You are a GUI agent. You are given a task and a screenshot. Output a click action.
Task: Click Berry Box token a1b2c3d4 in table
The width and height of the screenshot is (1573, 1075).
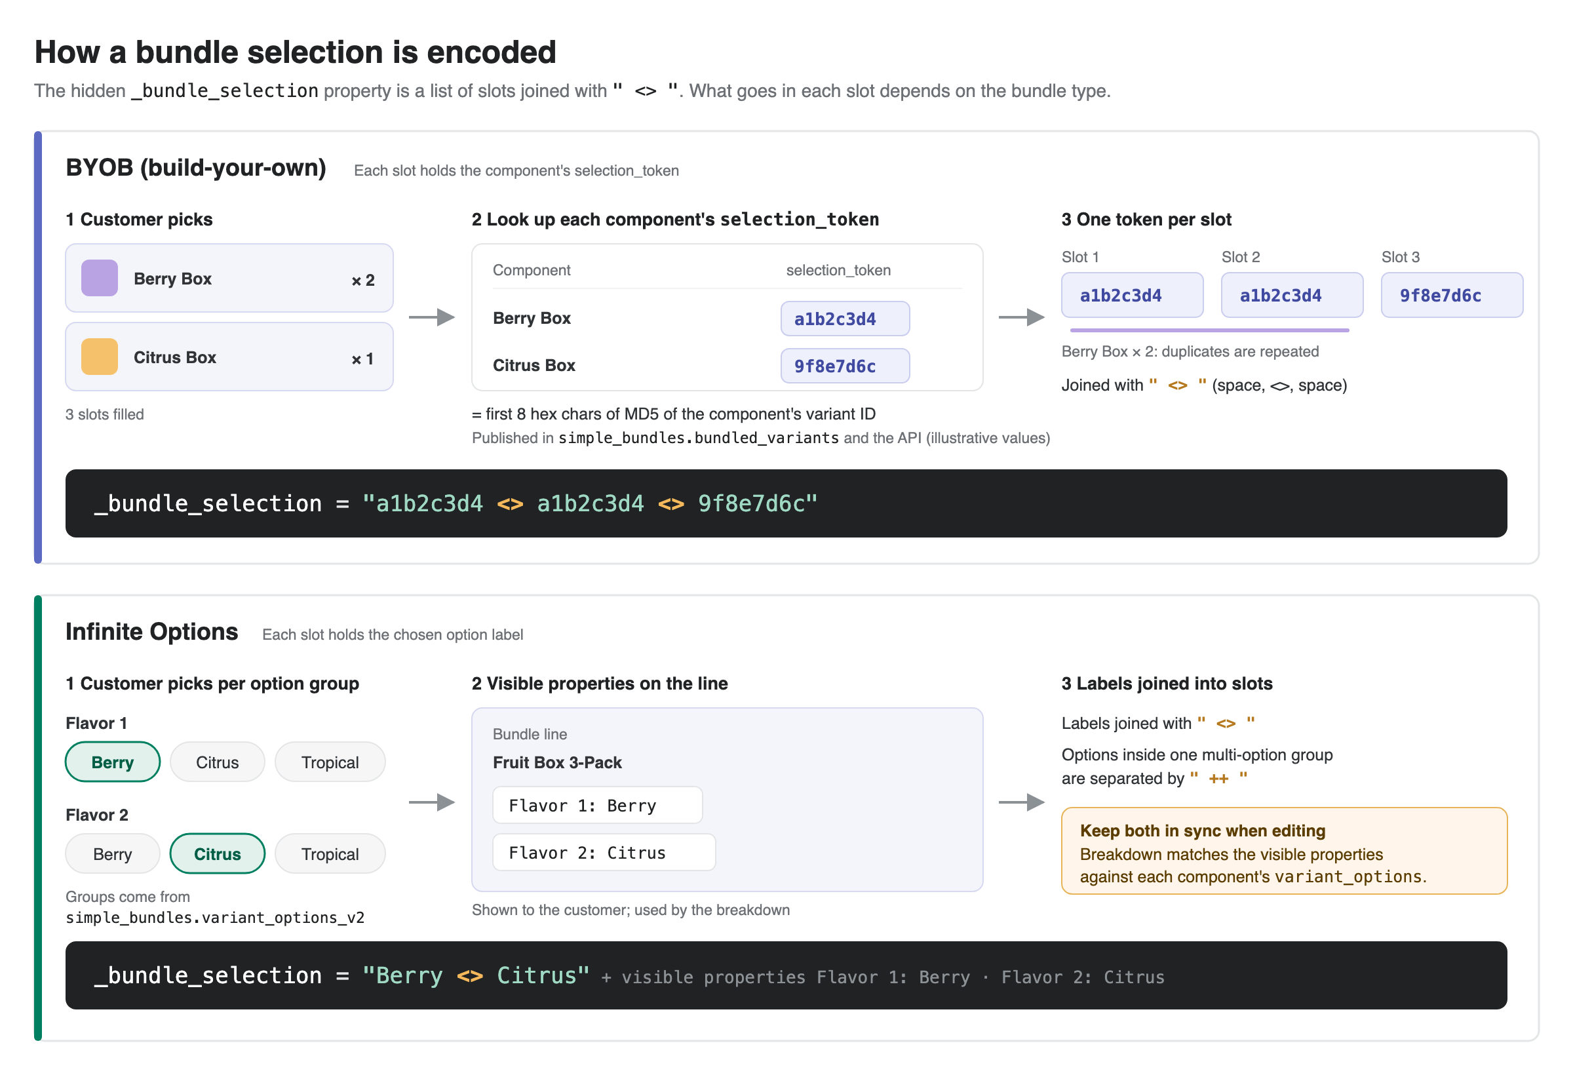845,319
